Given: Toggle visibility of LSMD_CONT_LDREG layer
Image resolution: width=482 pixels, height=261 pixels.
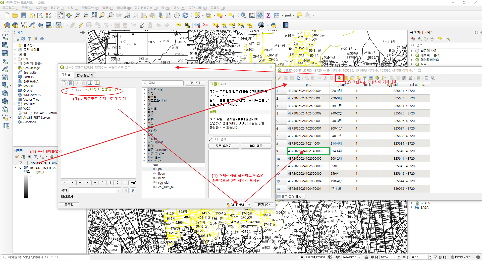Looking at the screenshot, I should [x=21, y=163].
